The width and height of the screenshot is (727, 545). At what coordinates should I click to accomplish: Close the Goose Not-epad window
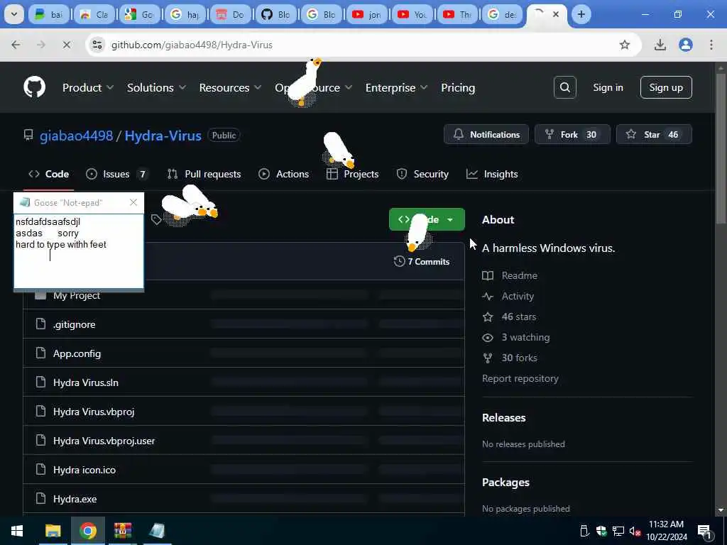point(133,202)
